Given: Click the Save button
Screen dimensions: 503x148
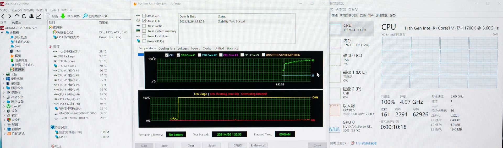Looking at the screenshot, I should click(211, 146).
